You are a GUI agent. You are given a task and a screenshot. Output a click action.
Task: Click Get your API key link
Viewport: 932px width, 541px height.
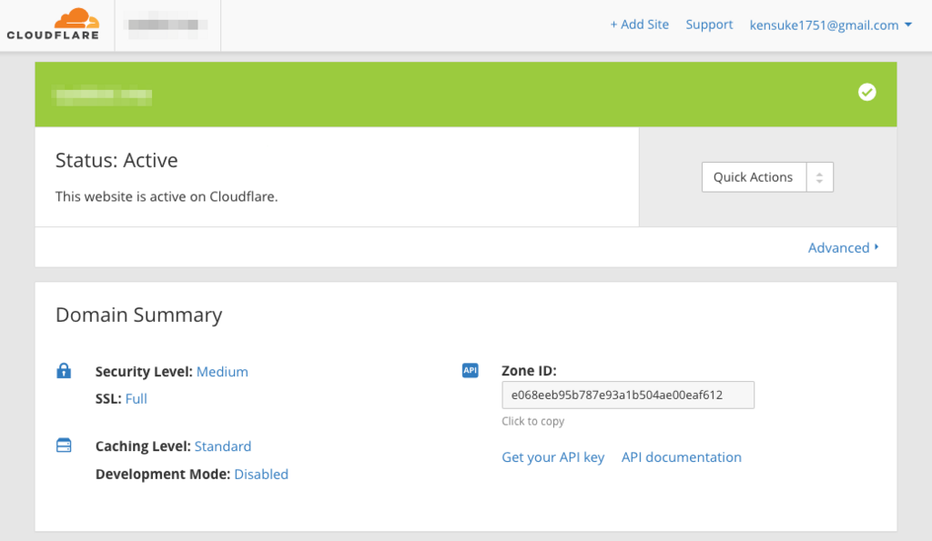click(552, 457)
